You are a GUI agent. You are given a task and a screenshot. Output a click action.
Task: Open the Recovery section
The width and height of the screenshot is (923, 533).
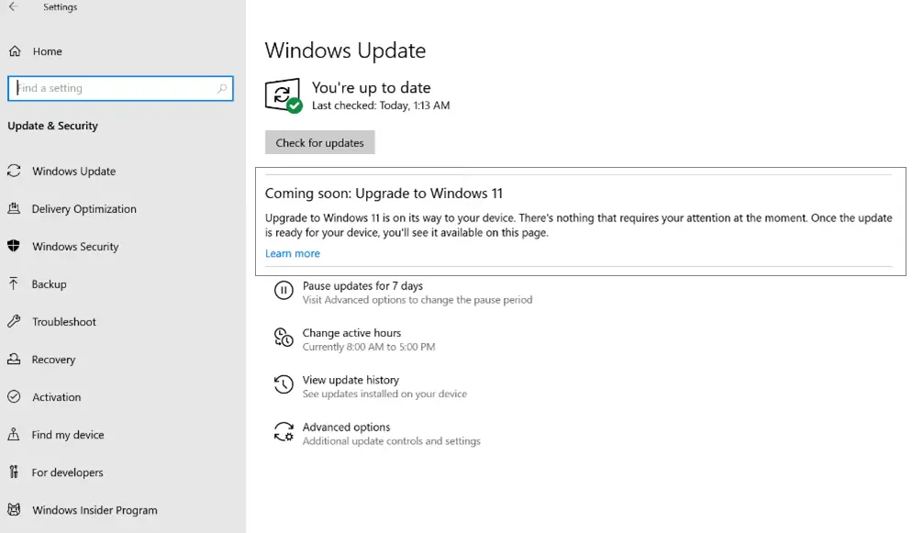(x=53, y=360)
